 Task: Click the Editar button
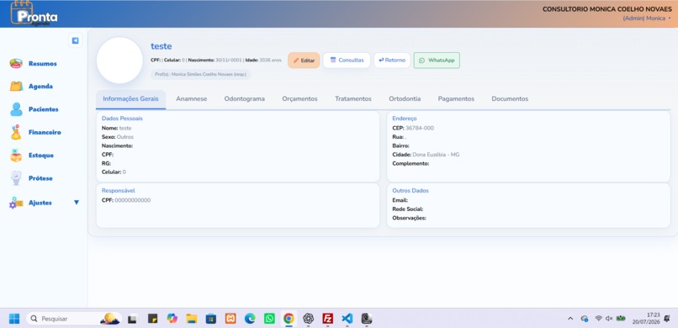[x=304, y=61]
